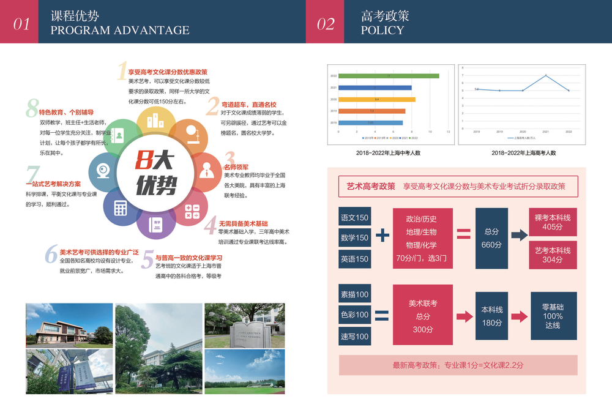Select the calculator icon in the circle
Image resolution: width=612 pixels, height=418 pixels.
point(121,207)
